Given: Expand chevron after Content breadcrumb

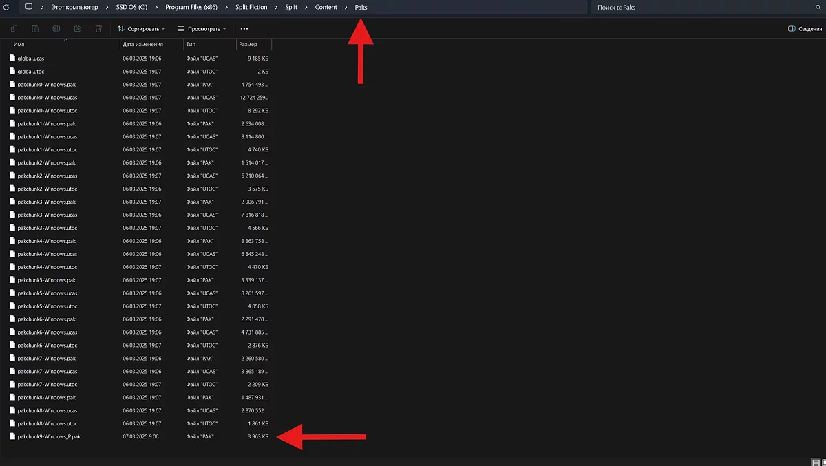Looking at the screenshot, I should [x=346, y=7].
